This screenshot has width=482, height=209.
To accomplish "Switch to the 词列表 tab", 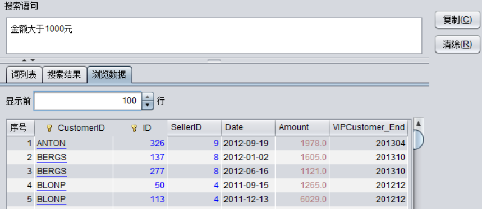I will (24, 74).
